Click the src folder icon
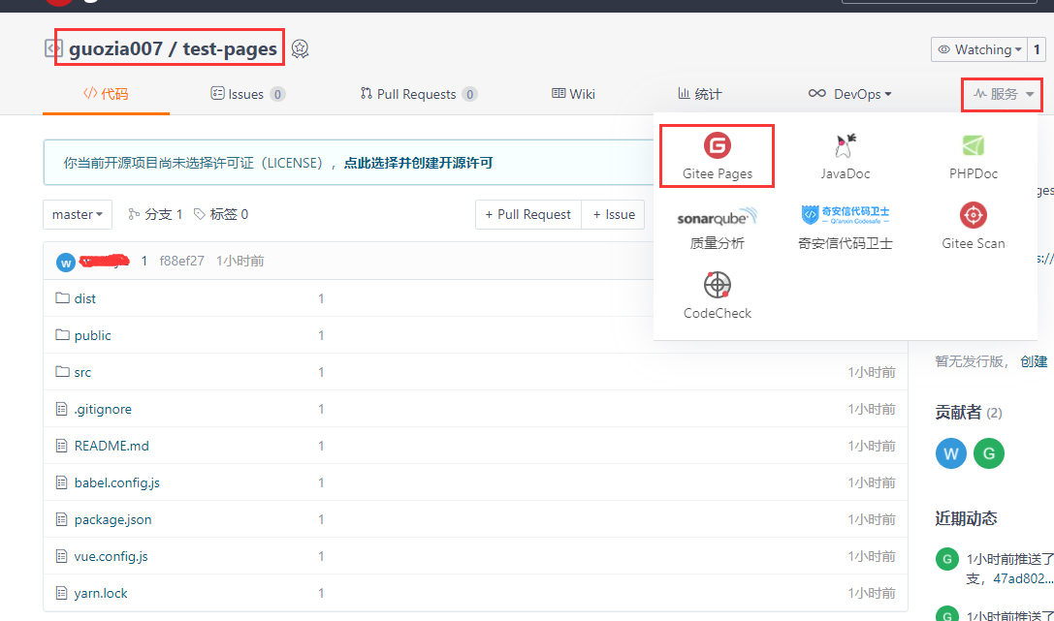Screen dimensions: 1054x621 click(62, 371)
